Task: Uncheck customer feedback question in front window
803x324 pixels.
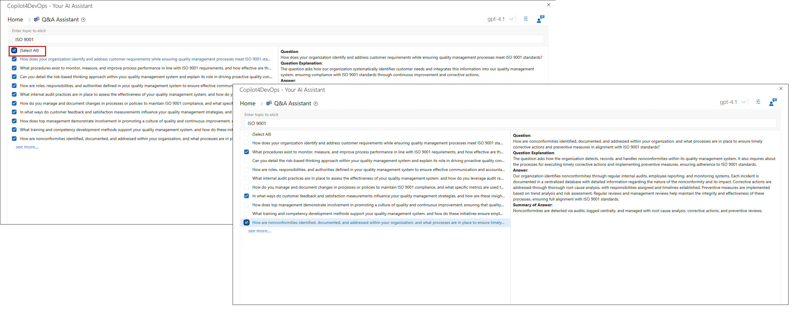Action: (247, 196)
